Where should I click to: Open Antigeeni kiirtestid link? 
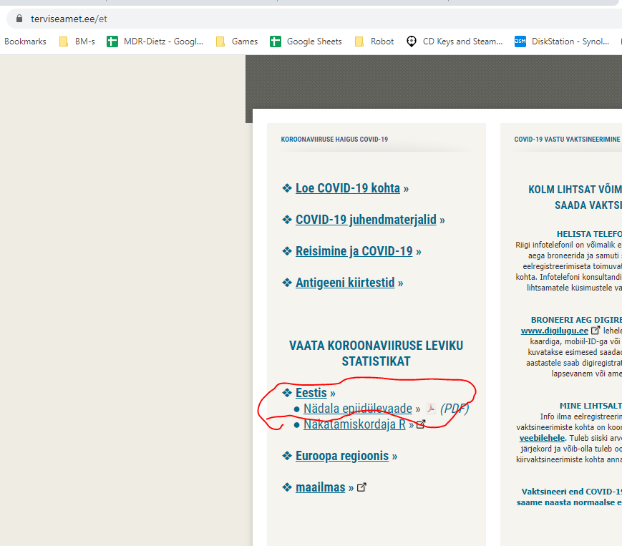click(345, 283)
